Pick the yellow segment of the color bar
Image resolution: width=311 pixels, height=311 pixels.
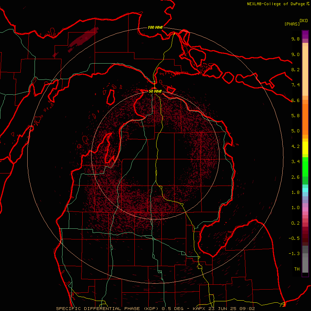[x=305, y=148]
